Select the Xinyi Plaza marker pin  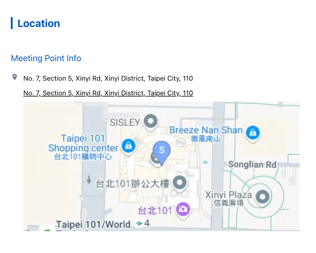(x=263, y=198)
